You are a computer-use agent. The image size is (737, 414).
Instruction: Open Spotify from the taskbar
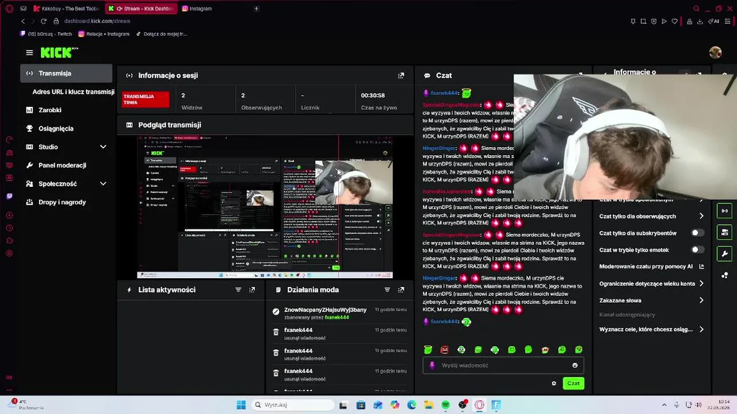[445, 405]
